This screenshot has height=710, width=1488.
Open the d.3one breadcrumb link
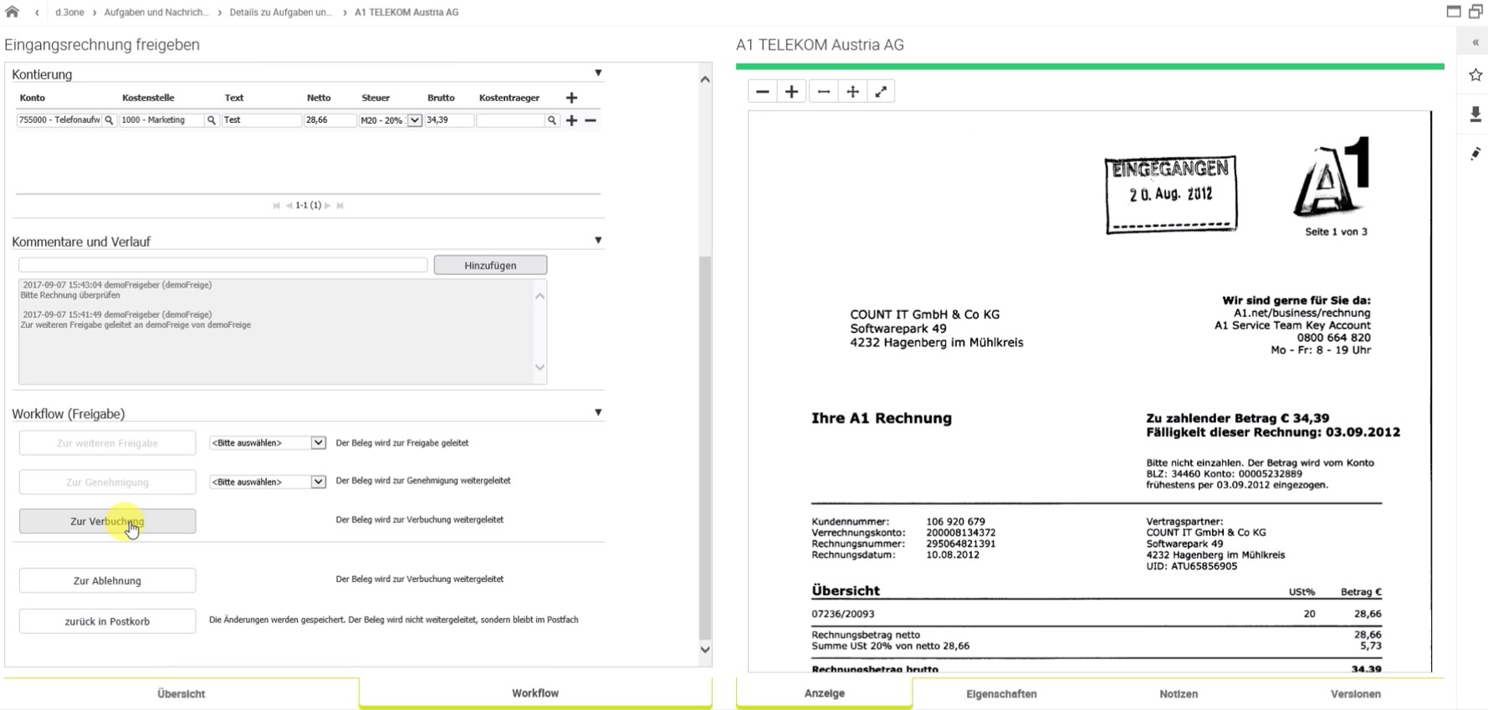pos(69,13)
